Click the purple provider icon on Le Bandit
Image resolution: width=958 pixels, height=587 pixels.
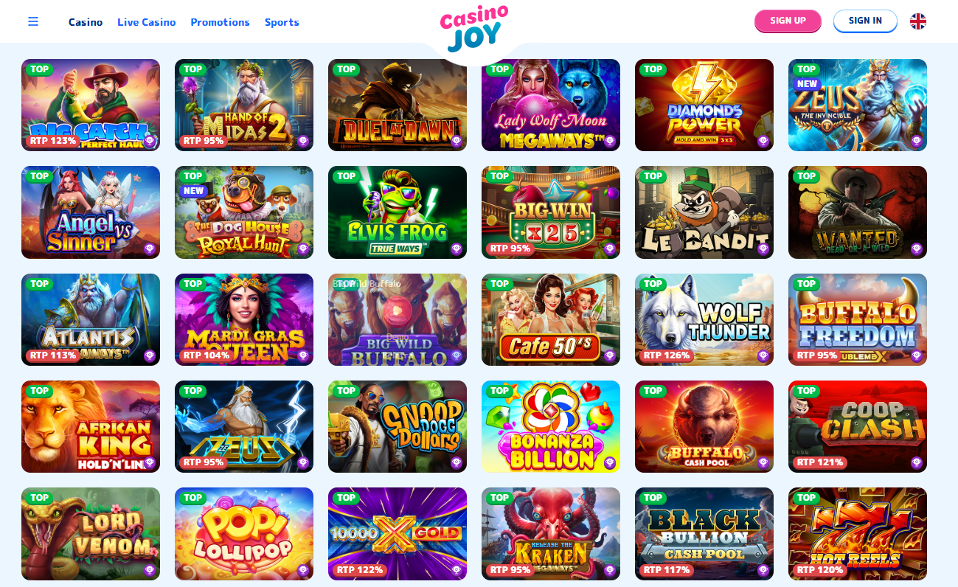(x=763, y=249)
